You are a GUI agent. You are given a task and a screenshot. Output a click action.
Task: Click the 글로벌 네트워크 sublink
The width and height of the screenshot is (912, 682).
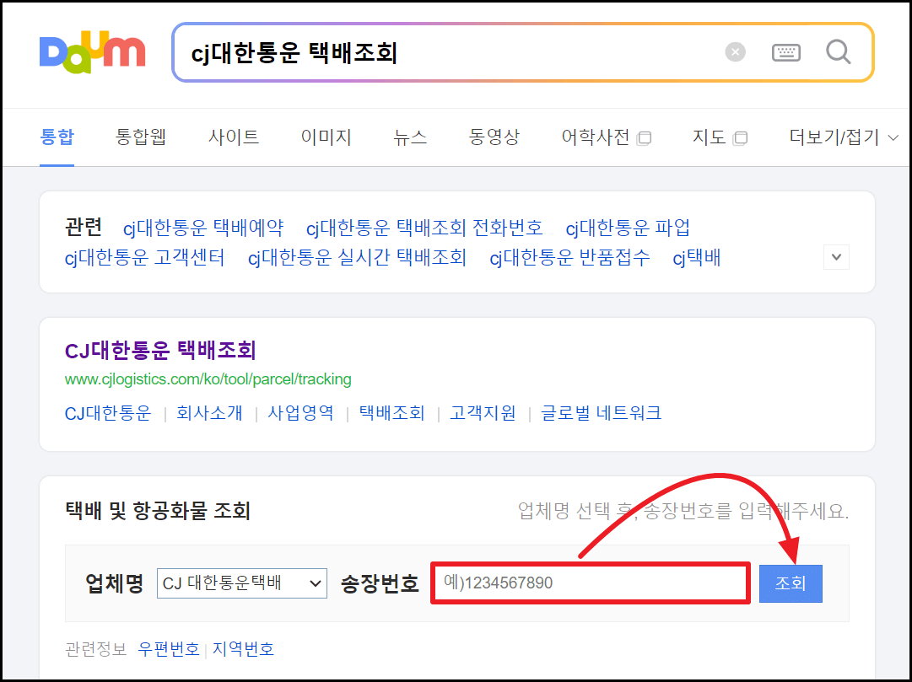pos(602,413)
